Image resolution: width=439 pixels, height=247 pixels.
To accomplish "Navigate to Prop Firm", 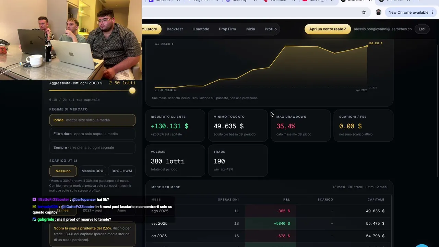I will pyautogui.click(x=227, y=29).
